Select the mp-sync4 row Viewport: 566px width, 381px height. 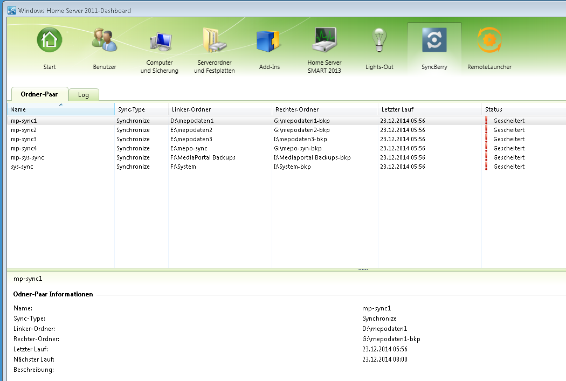pos(287,148)
